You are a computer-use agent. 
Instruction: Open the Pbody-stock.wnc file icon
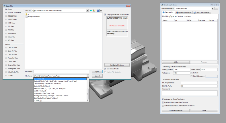27,17
